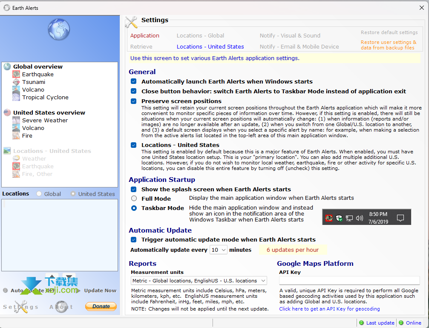Open Notify - Visual & Sound tab
The width and height of the screenshot is (429, 328).
click(x=290, y=35)
